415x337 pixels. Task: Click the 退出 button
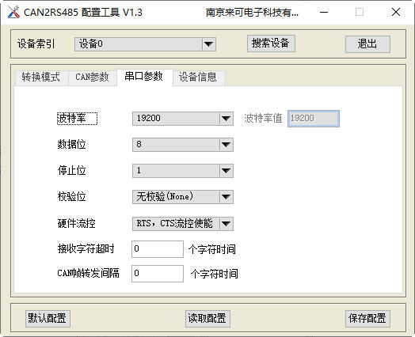pyautogui.click(x=367, y=44)
